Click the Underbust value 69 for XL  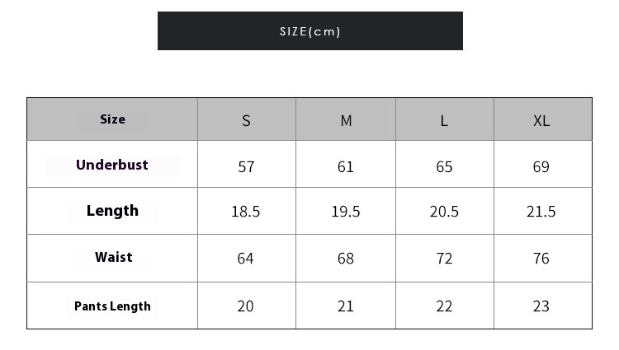[543, 164]
